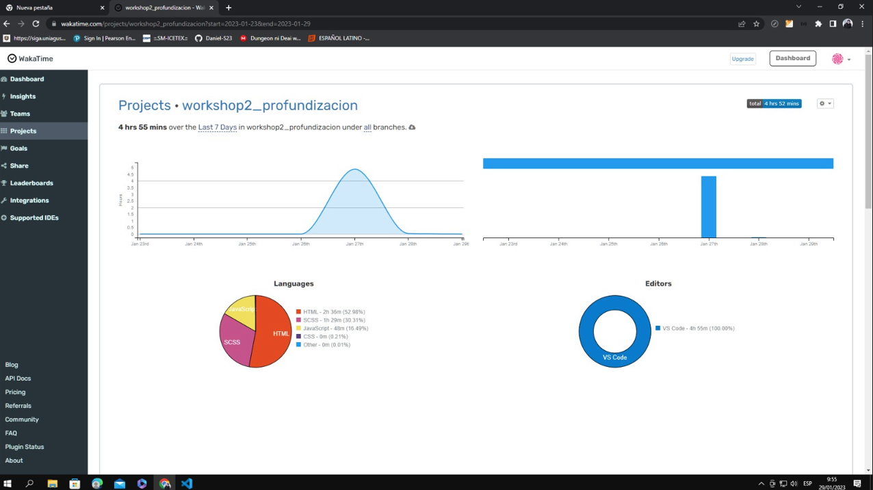Click the Upgrade link
Image resolution: width=873 pixels, height=490 pixels.
(x=742, y=58)
